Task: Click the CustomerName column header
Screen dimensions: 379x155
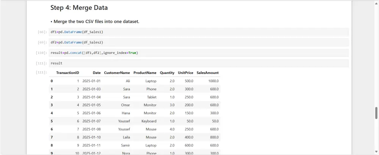Action: (117, 73)
